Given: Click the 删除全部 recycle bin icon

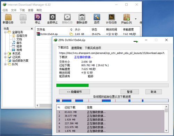Looking at the screenshot, I should click(x=82, y=17).
